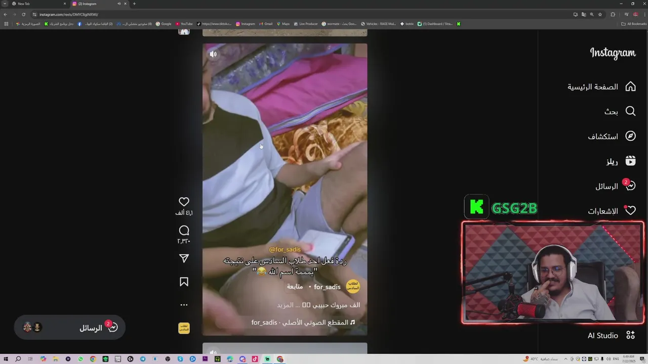Go to Home (الصفحة الرئيسية) in sidebar
The width and height of the screenshot is (648, 364).
[601, 86]
